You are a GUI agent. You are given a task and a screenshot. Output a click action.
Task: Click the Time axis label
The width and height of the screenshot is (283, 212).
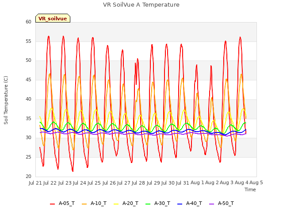250,189
